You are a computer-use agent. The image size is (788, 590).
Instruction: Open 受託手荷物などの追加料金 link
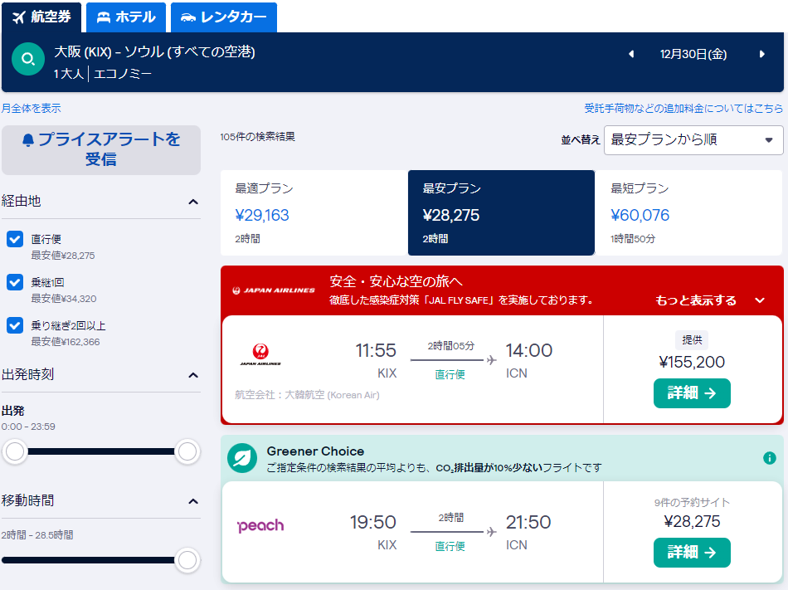pyautogui.click(x=683, y=108)
